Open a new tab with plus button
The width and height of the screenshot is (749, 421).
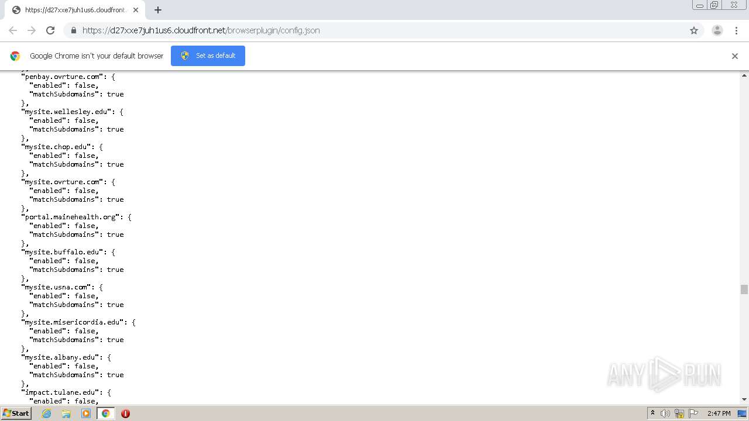(x=158, y=10)
